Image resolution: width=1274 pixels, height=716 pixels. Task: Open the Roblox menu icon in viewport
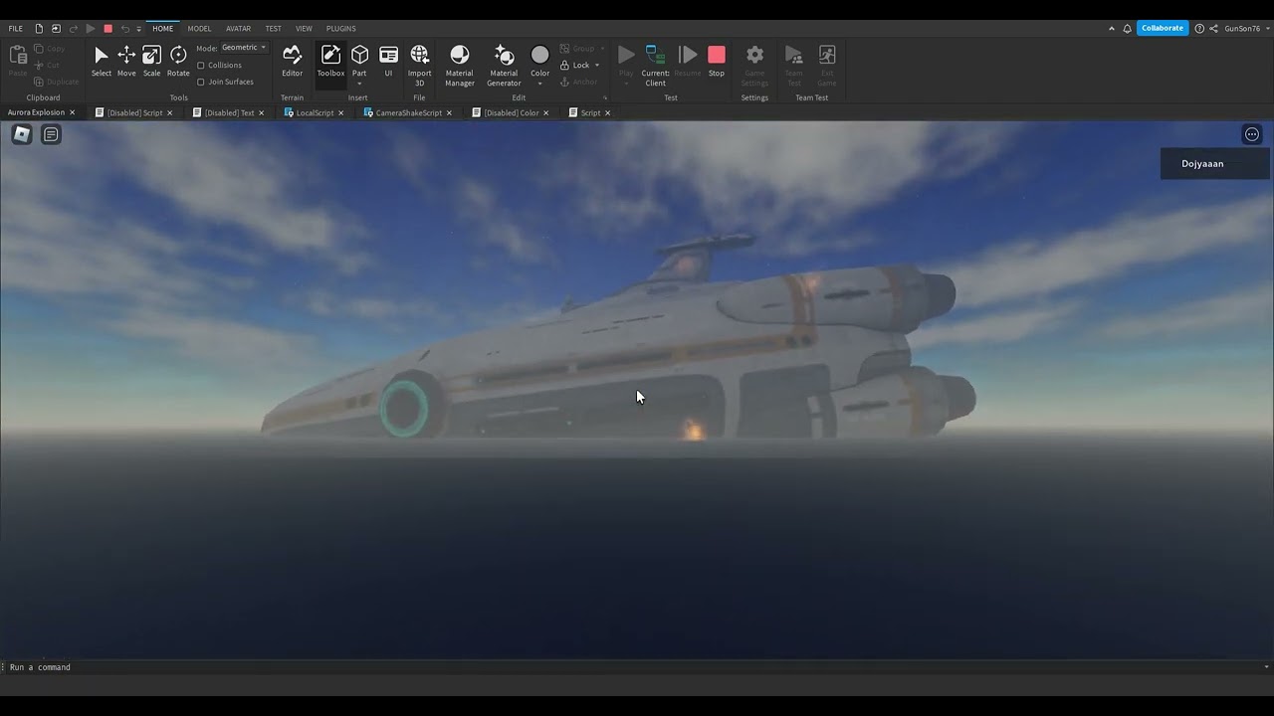tap(22, 134)
